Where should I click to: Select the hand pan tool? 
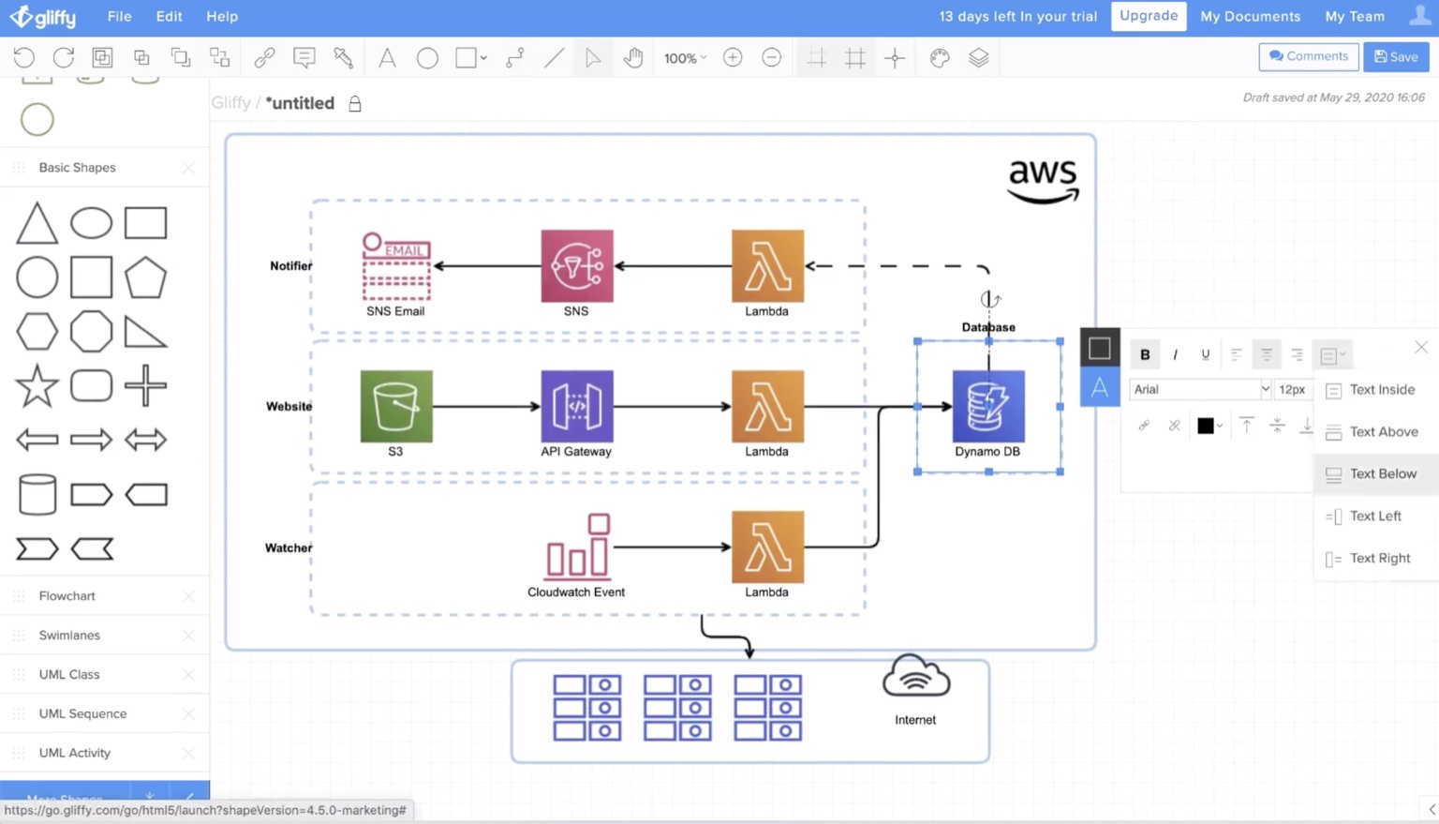pyautogui.click(x=633, y=57)
